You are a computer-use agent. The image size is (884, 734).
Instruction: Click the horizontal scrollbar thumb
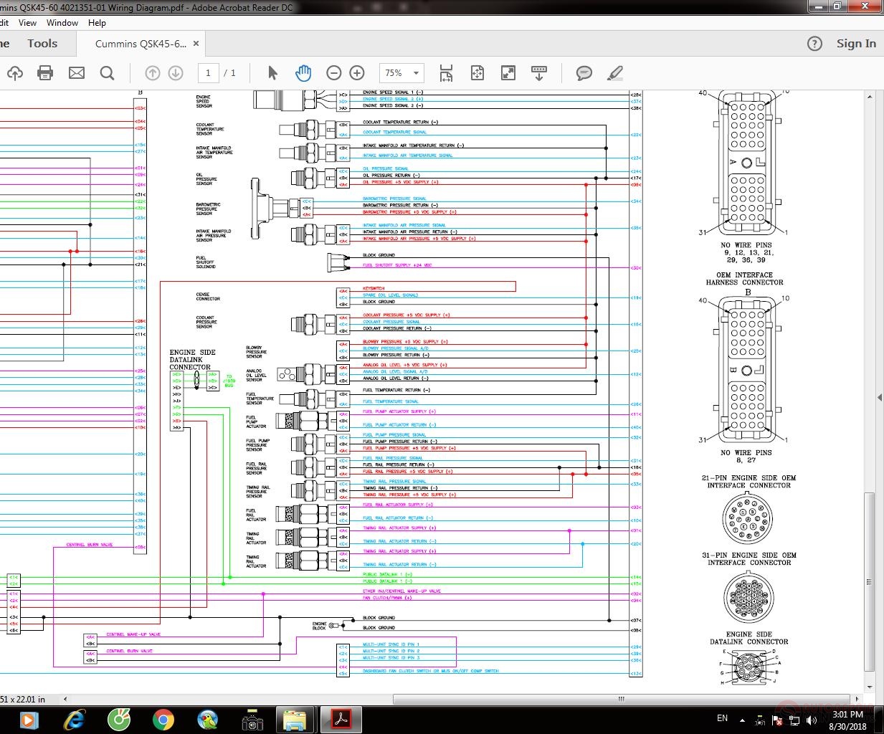pos(621,699)
